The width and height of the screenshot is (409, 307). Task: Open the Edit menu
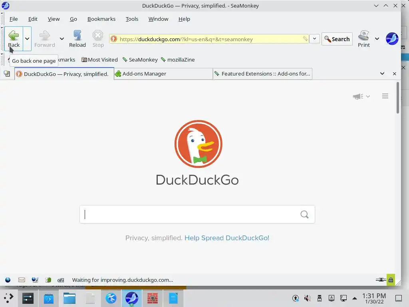tap(33, 19)
